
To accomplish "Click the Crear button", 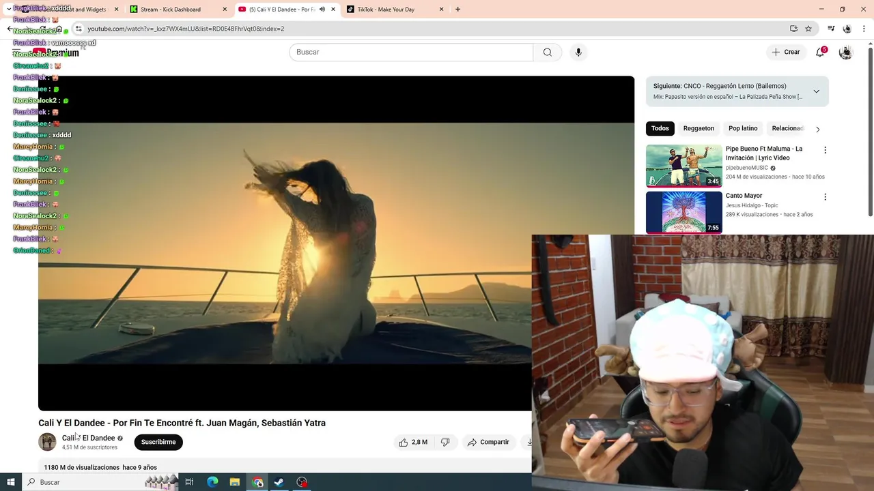I will pos(786,52).
